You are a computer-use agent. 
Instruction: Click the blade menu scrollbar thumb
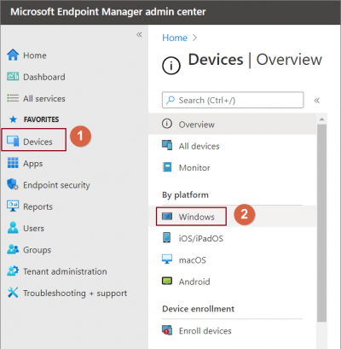pos(321,224)
